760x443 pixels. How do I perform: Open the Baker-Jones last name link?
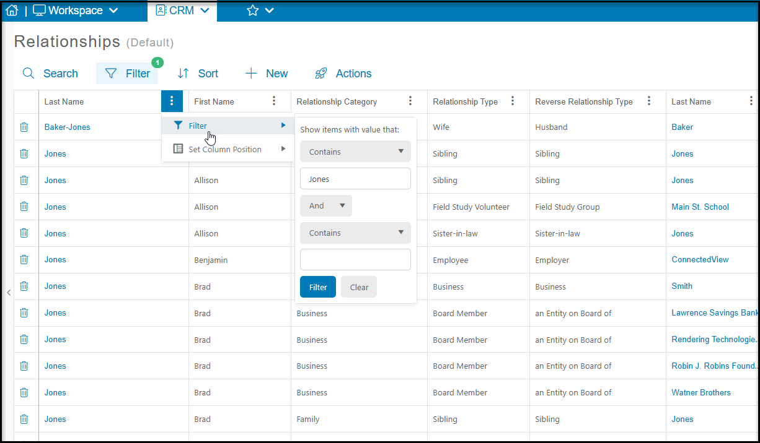[68, 127]
